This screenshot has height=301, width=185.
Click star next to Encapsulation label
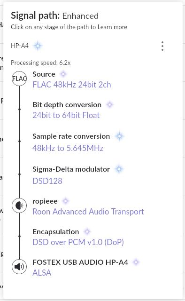87,231
